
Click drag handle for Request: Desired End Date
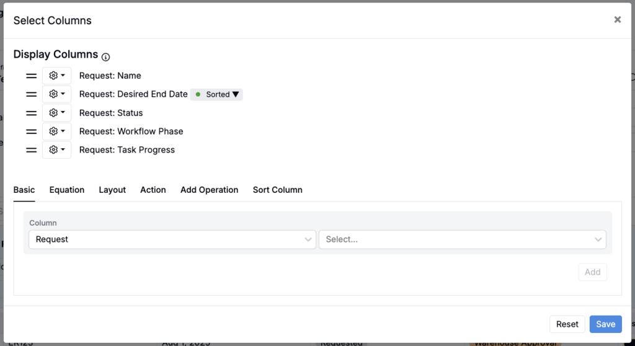click(x=31, y=94)
